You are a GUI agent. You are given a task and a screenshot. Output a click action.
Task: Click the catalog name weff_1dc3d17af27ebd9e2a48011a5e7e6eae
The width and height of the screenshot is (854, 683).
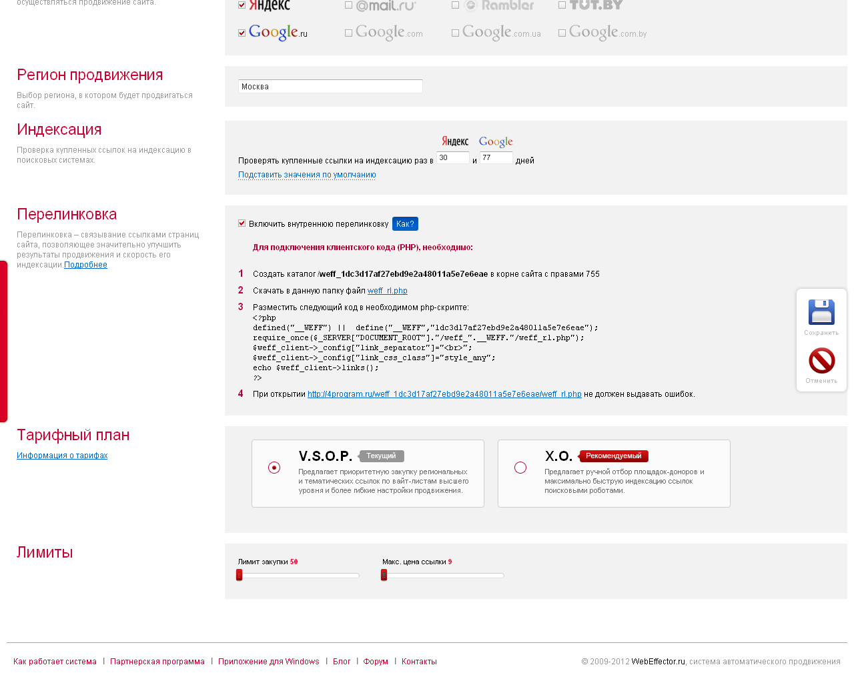(404, 274)
